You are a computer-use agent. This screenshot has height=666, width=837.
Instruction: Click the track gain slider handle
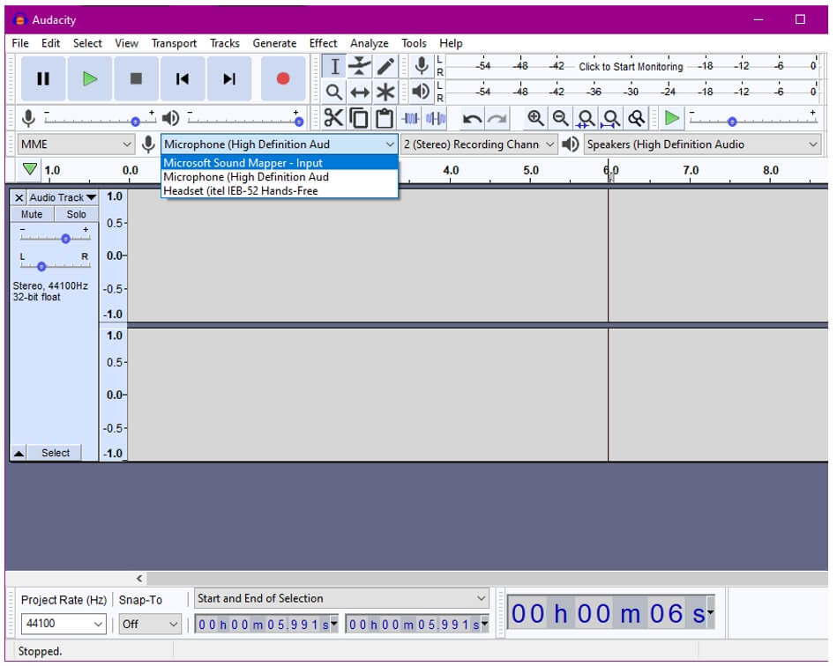[65, 239]
